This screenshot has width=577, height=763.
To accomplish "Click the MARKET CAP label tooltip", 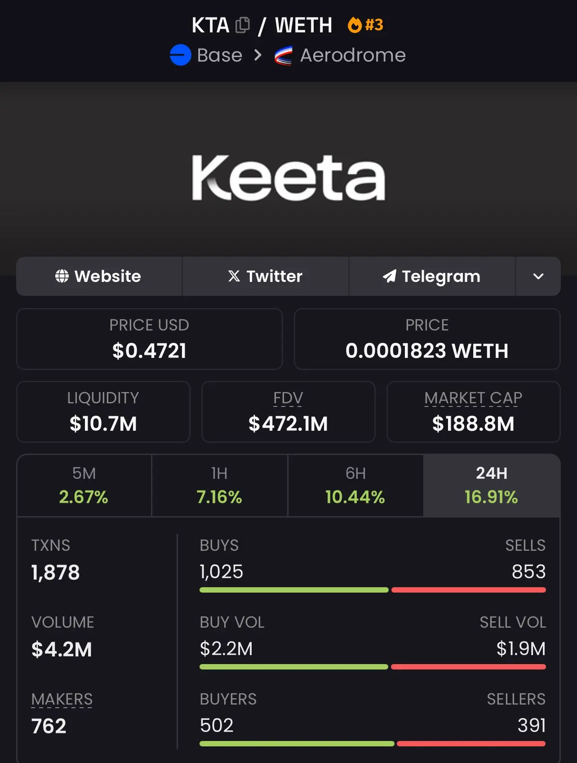I will pos(473,398).
